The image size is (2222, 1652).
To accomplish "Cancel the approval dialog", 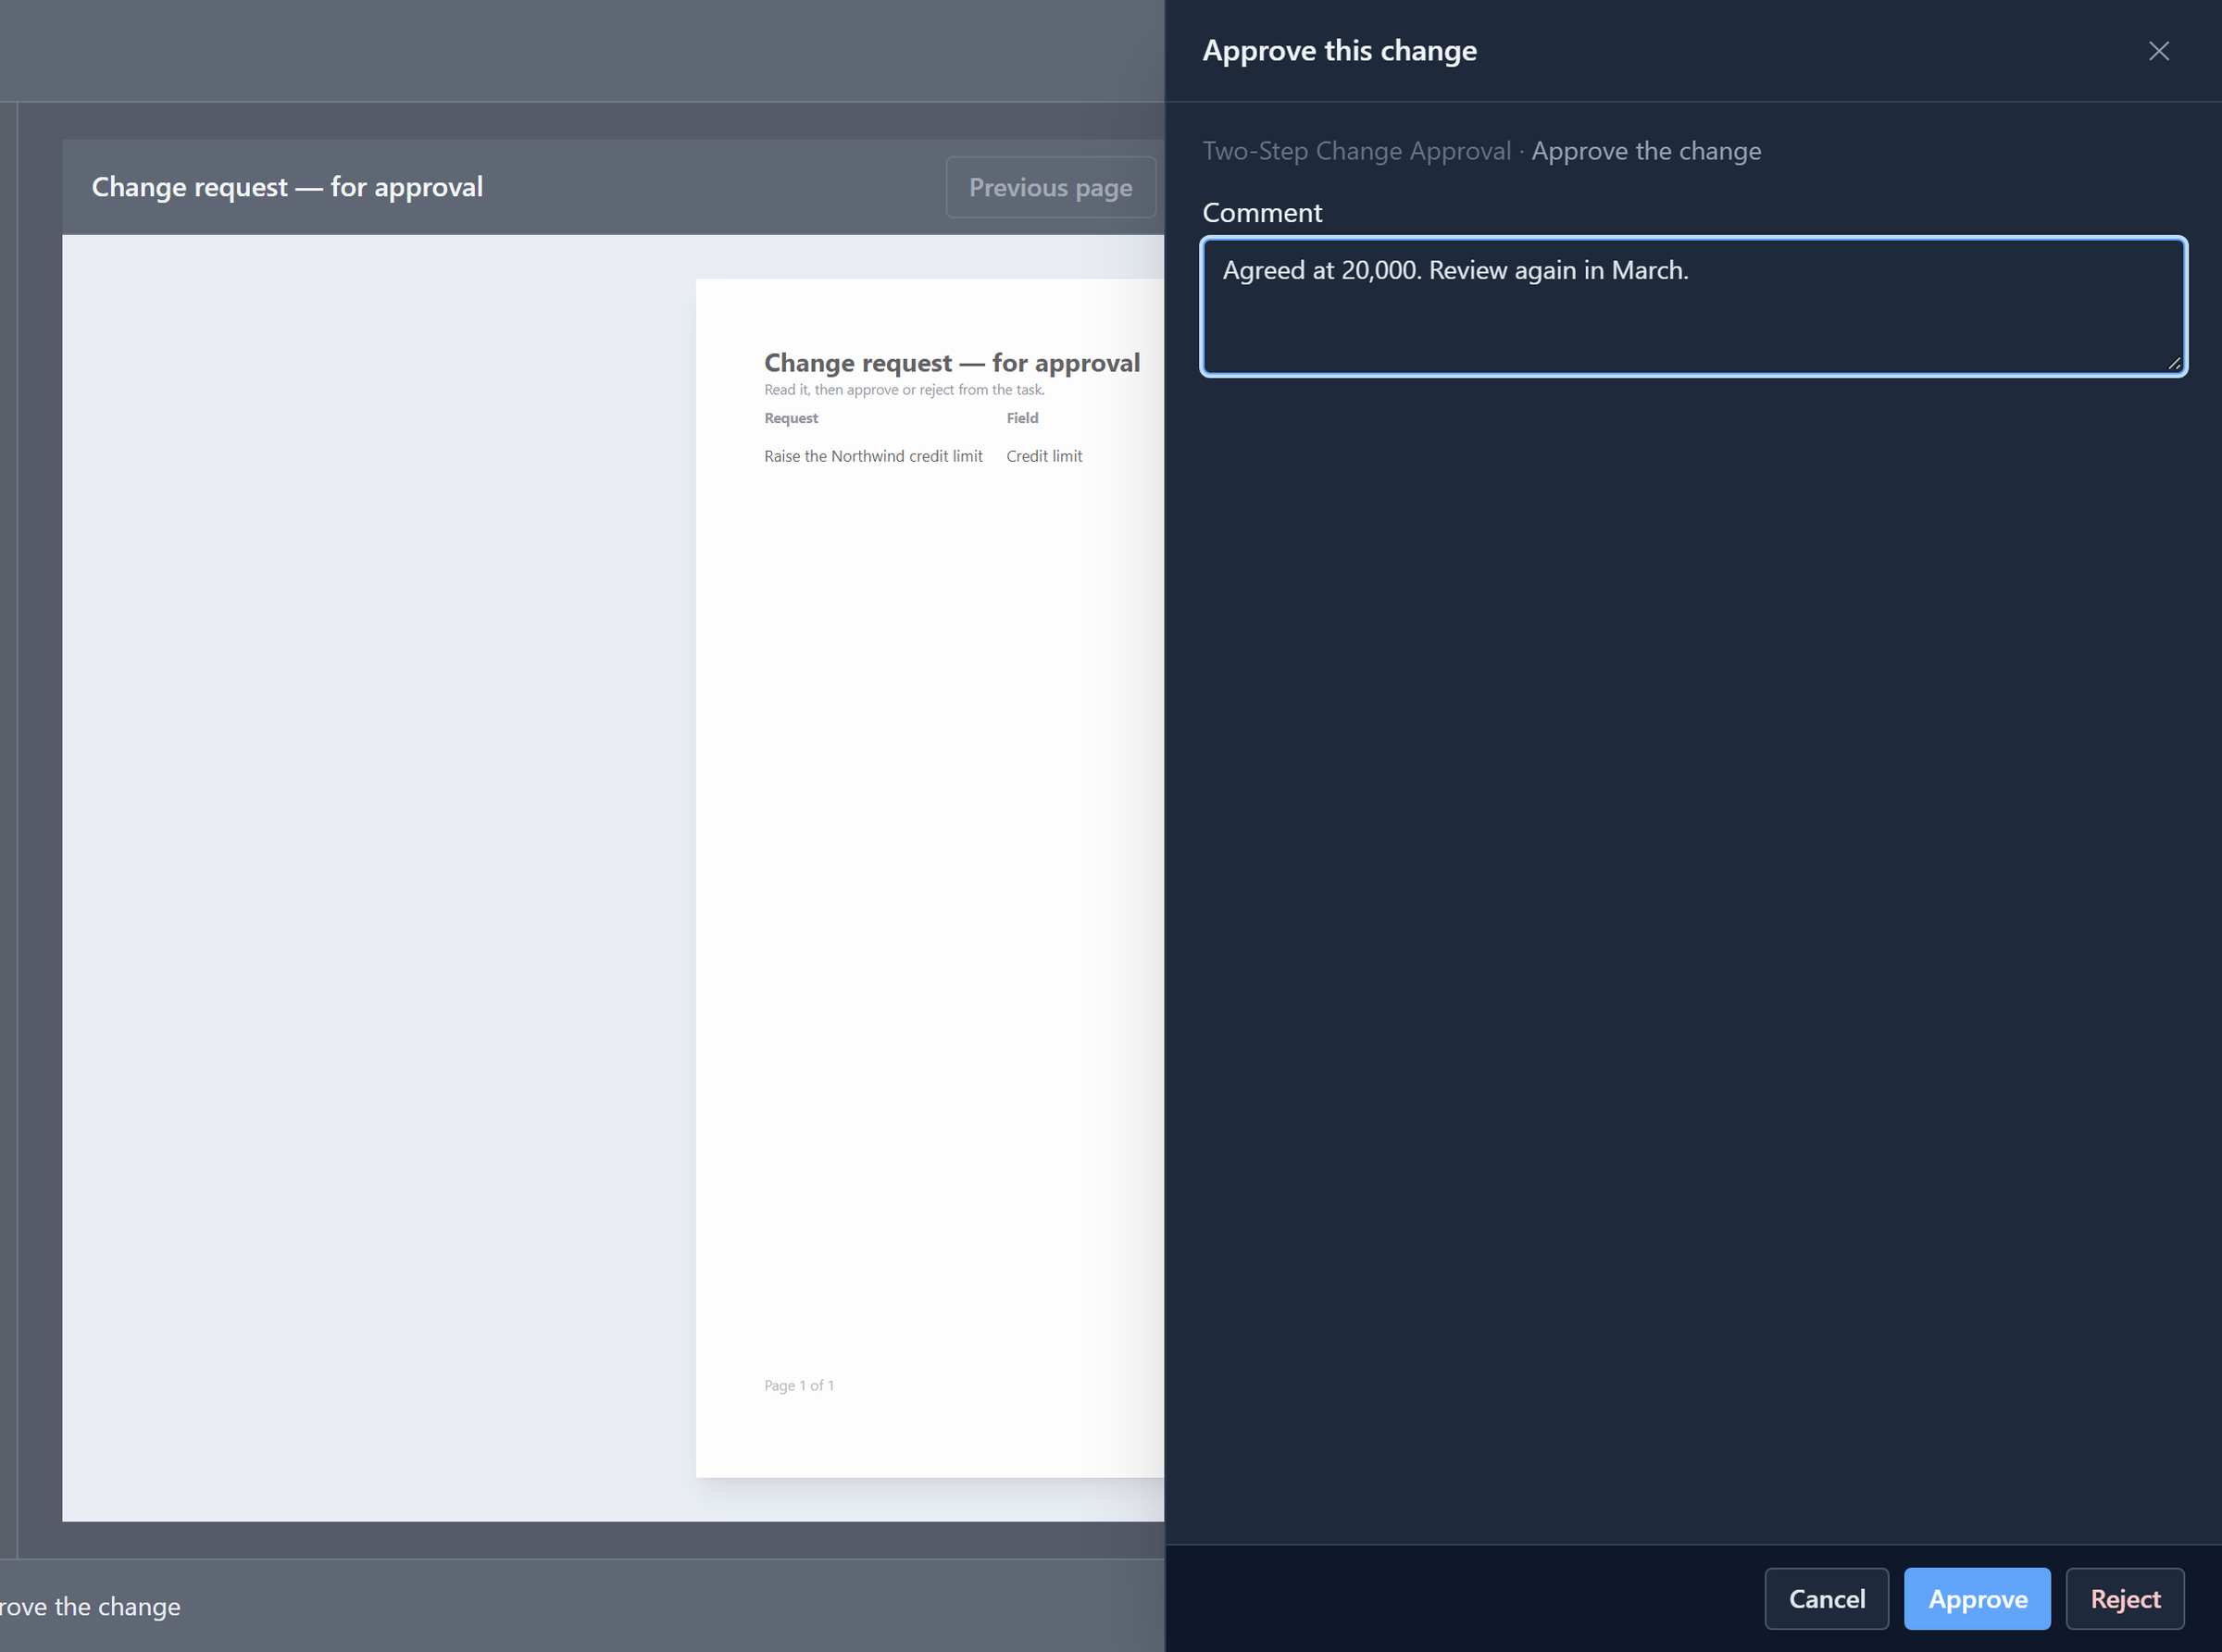I will [x=1826, y=1598].
